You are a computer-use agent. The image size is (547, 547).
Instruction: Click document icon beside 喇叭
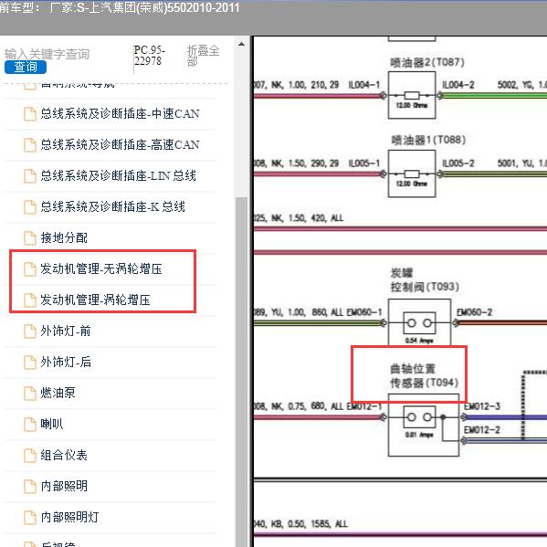click(x=30, y=425)
